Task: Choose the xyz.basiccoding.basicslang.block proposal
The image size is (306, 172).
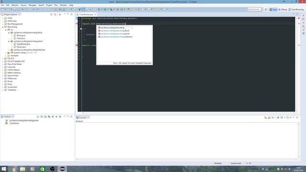Action: [115, 31]
